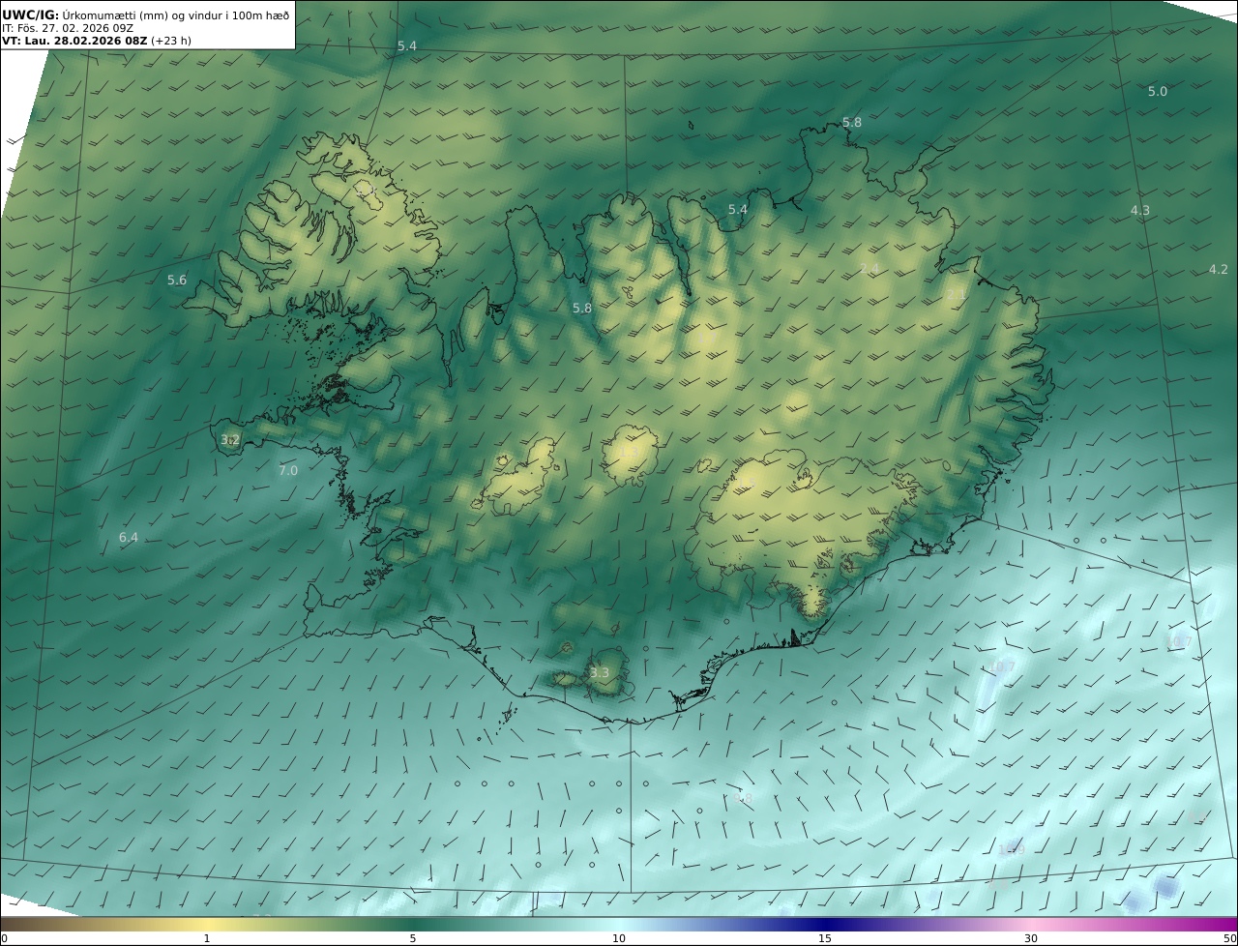Click the 5.6 value off the Westfjords
Viewport: 1238px width, 946px height.
click(x=177, y=281)
